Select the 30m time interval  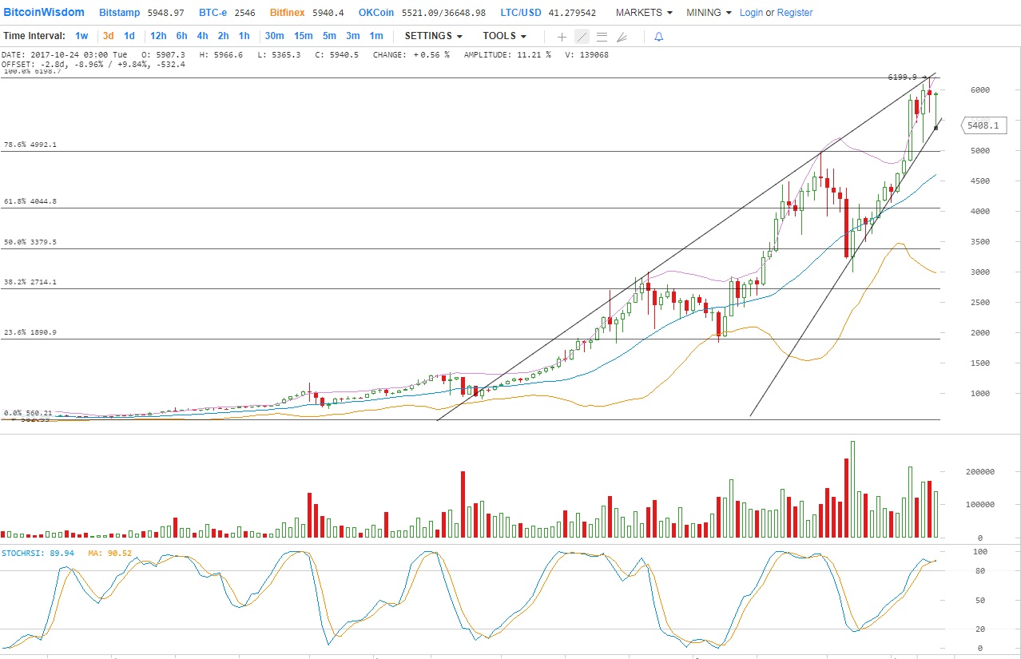(x=274, y=36)
